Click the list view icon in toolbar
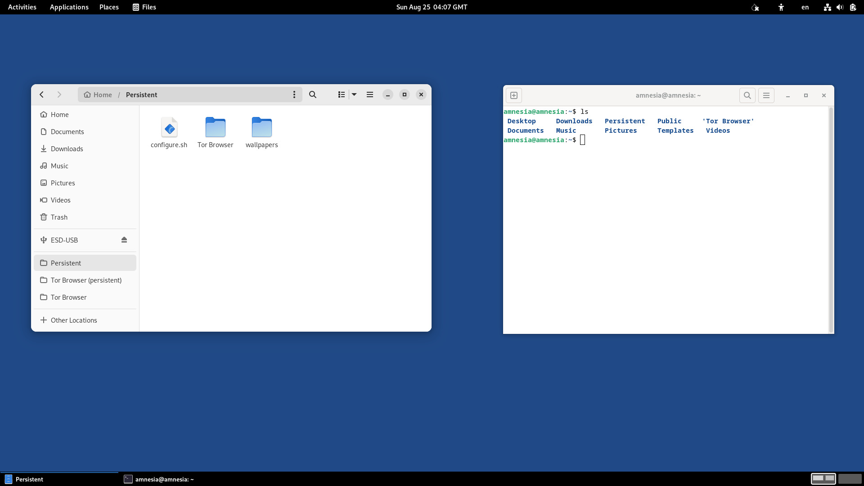This screenshot has width=864, height=486. point(341,94)
